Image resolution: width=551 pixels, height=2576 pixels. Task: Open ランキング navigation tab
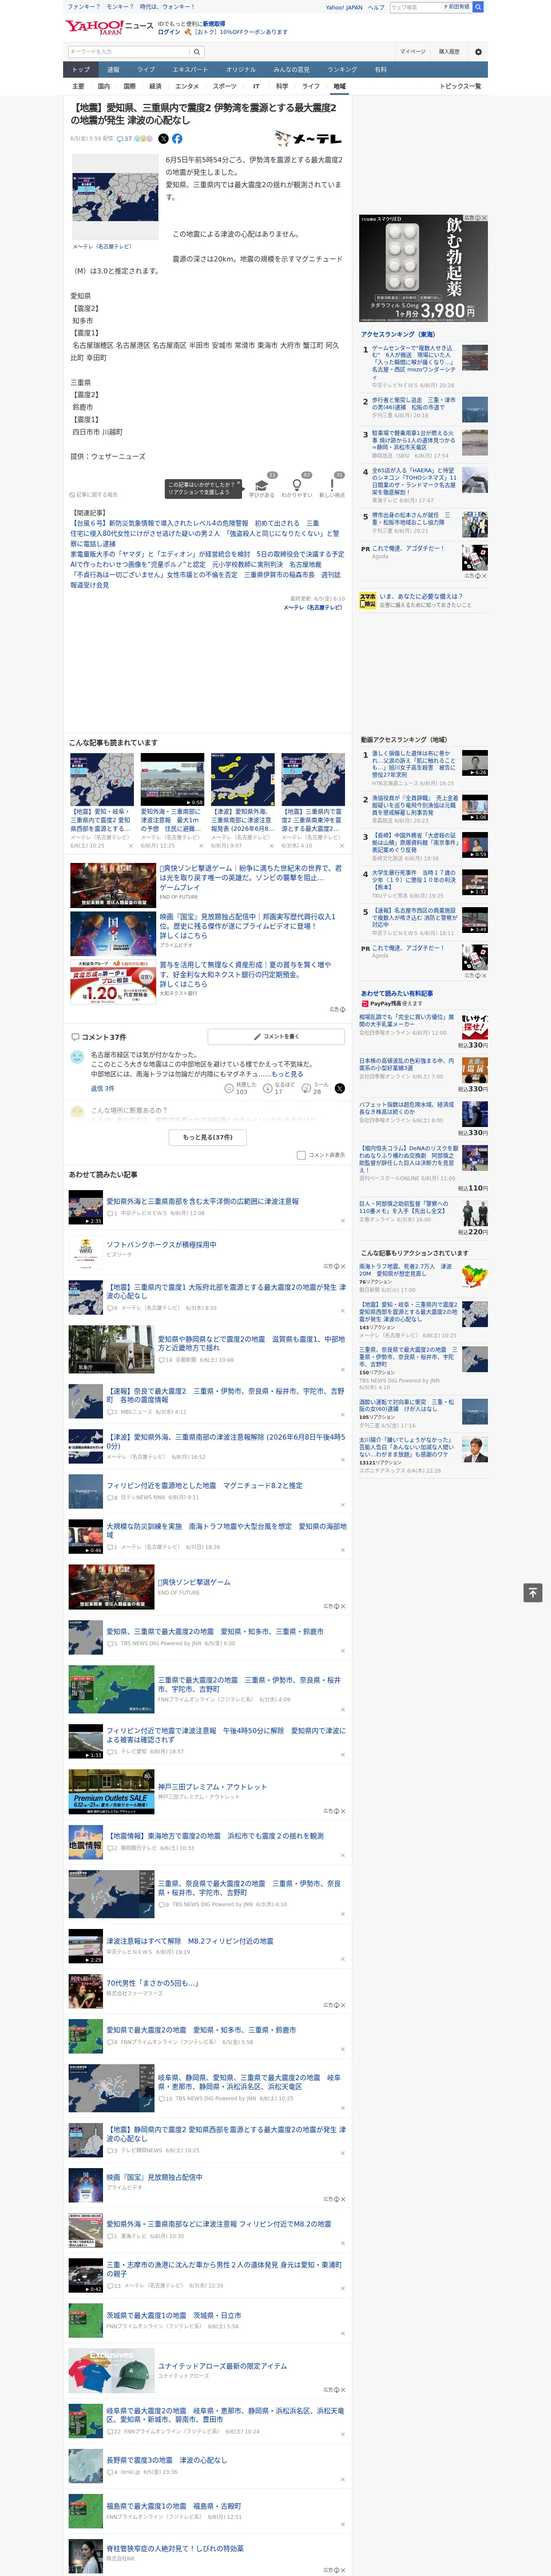pyautogui.click(x=342, y=70)
